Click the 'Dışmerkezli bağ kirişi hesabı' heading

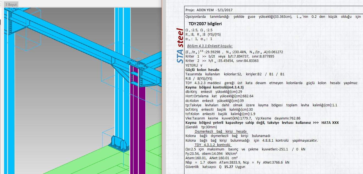coord(221,132)
